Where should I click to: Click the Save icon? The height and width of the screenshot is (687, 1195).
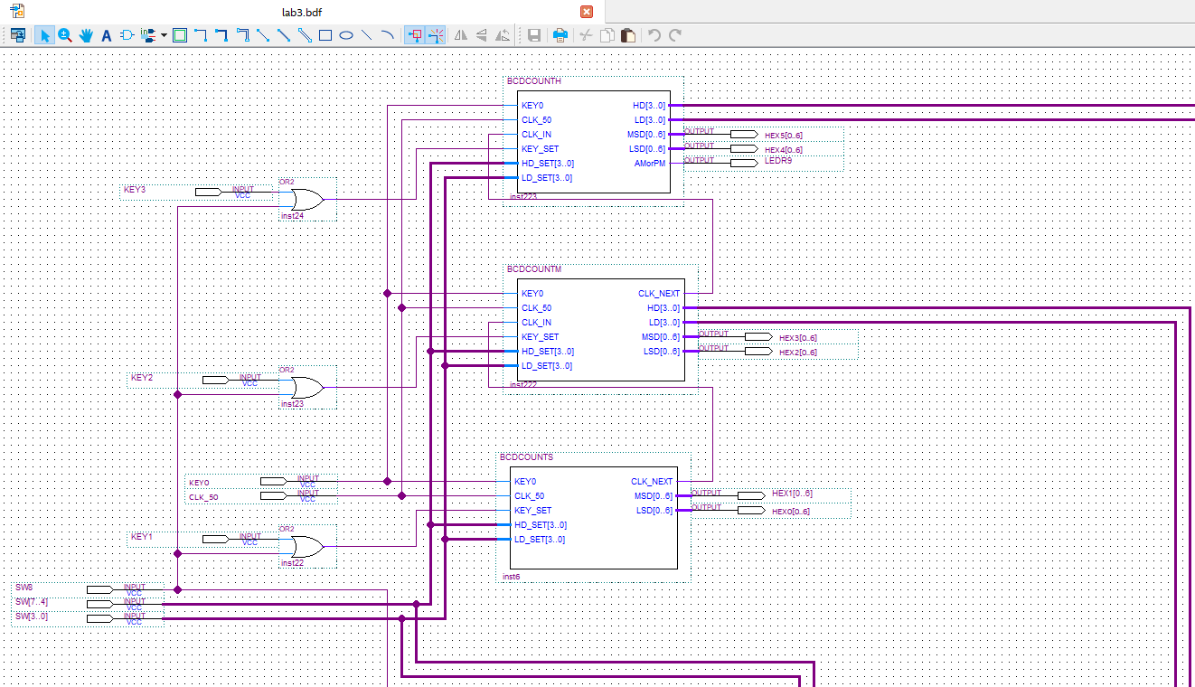click(x=534, y=35)
